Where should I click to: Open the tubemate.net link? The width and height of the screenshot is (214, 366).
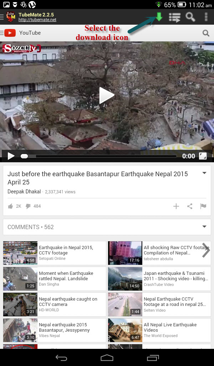pos(37,20)
